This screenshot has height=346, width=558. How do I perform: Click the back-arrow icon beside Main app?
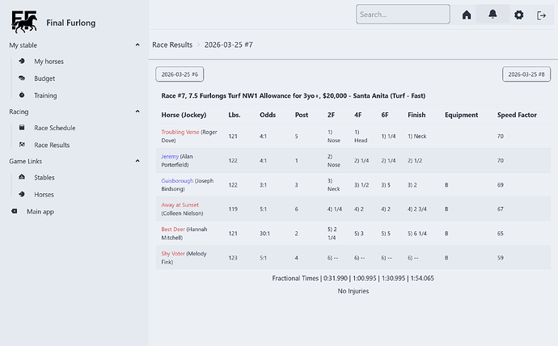coord(15,211)
